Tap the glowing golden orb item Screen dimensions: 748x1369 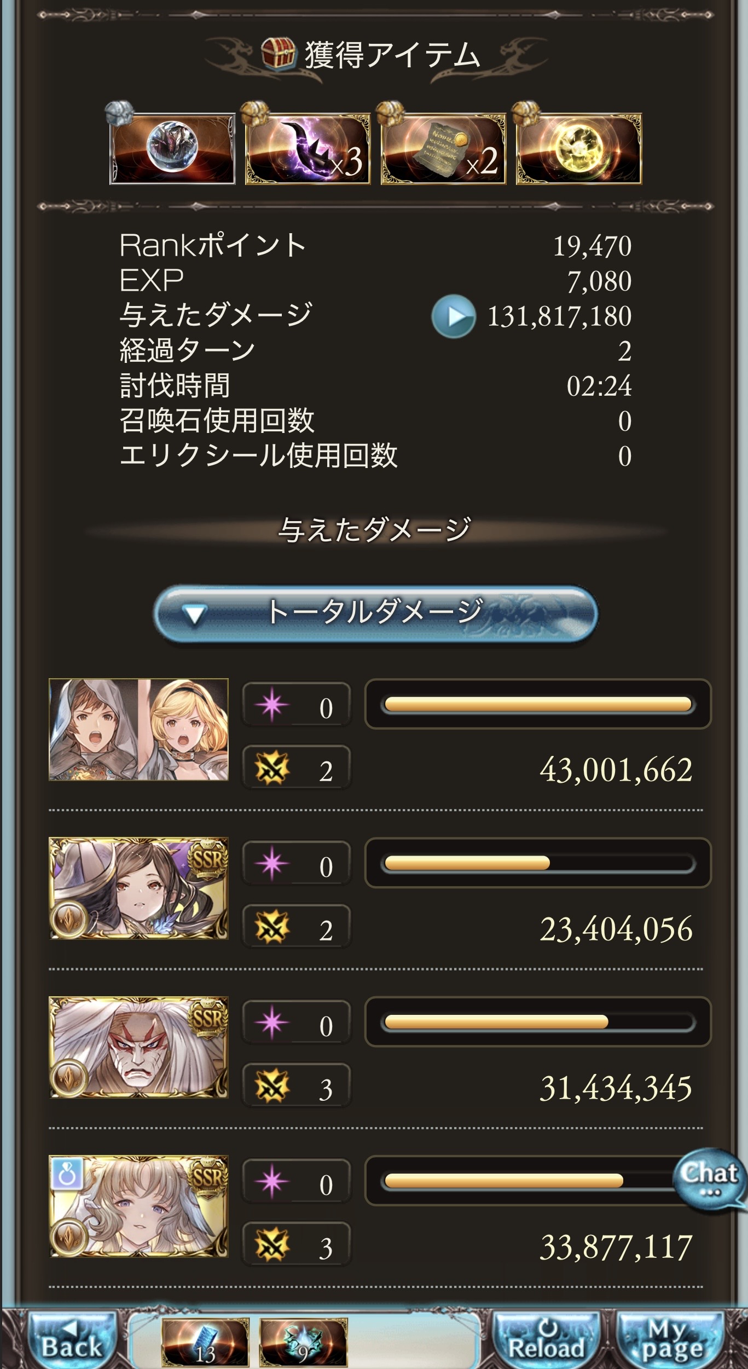tap(579, 148)
